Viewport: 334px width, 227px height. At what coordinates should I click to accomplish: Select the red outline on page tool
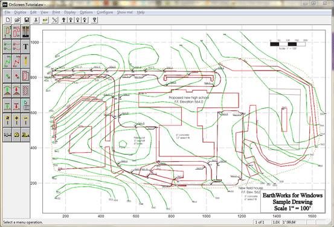pos(25,76)
